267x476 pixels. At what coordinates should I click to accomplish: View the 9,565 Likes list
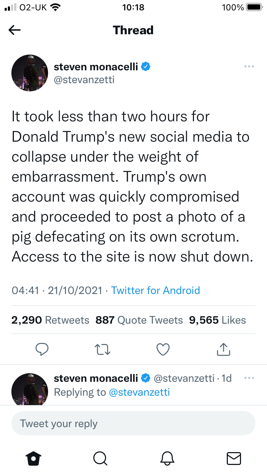218,320
